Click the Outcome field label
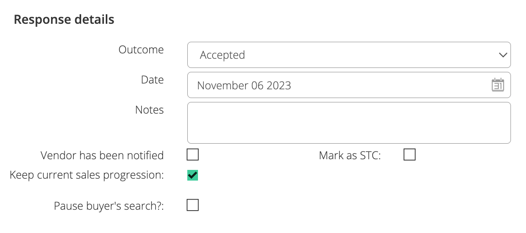 coord(141,50)
